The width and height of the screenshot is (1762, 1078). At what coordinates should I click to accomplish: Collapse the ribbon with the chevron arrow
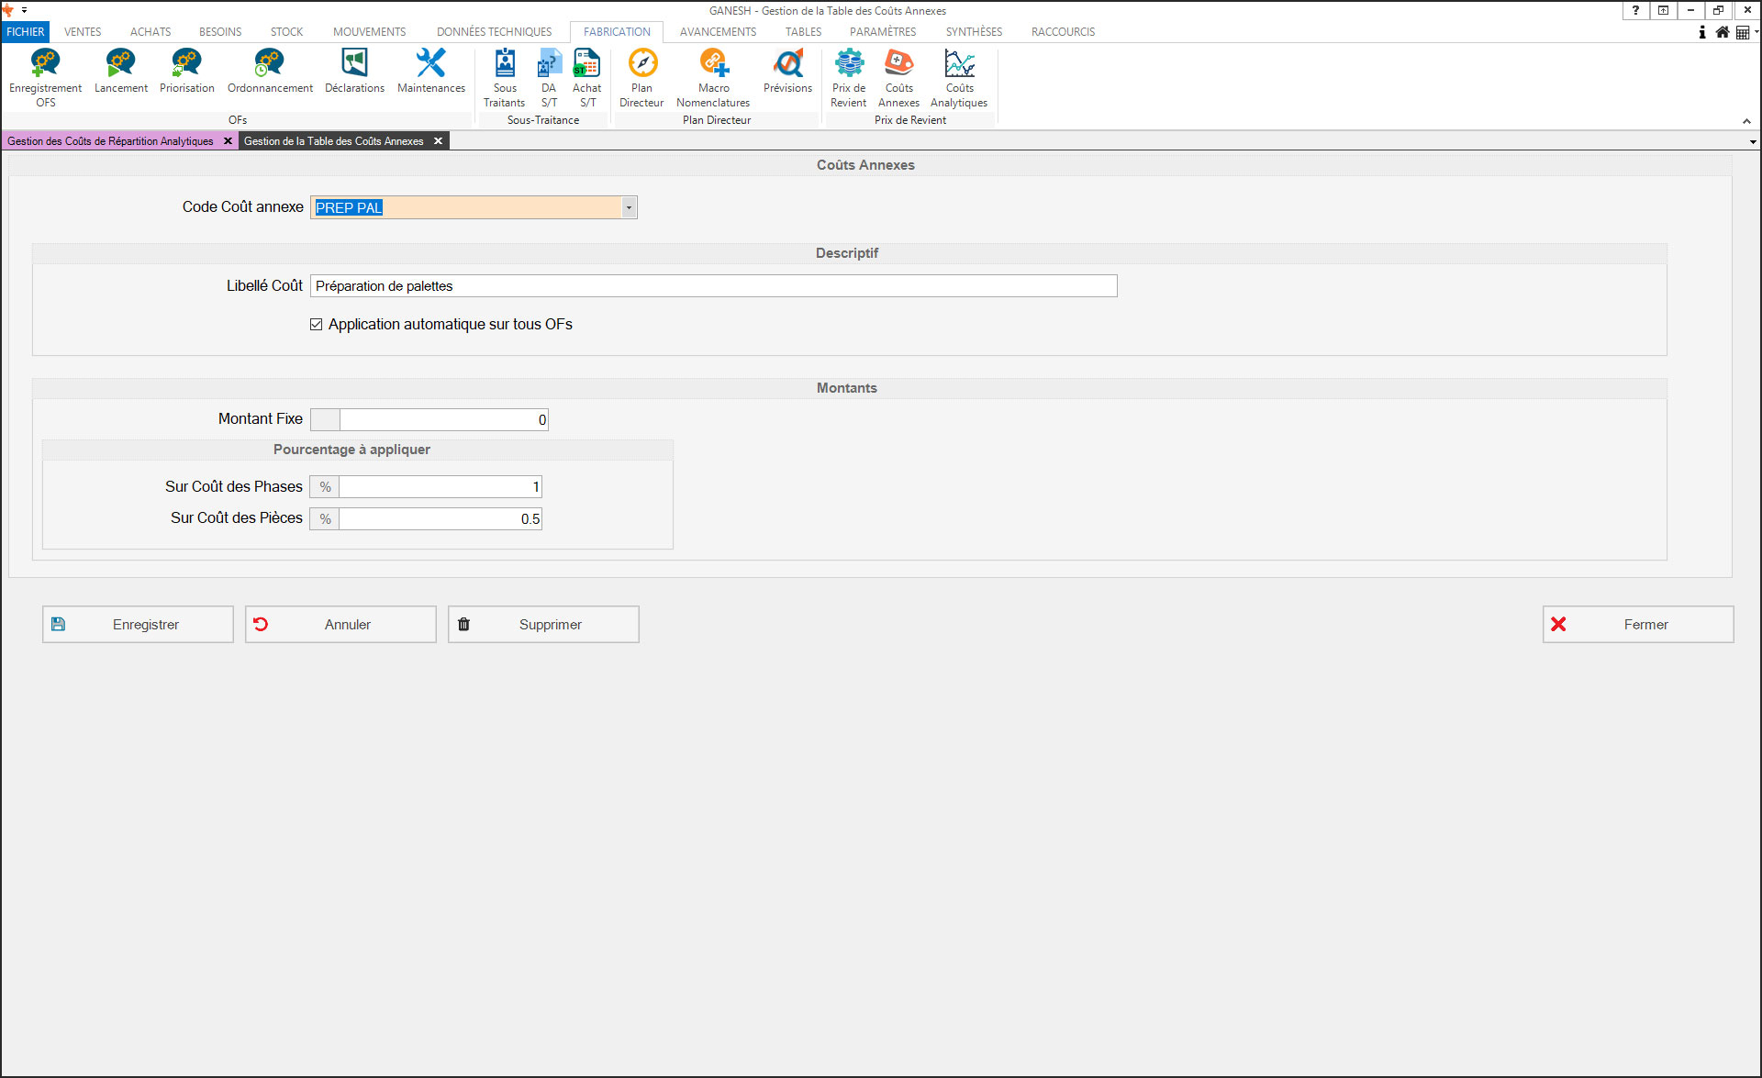pyautogui.click(x=1746, y=121)
